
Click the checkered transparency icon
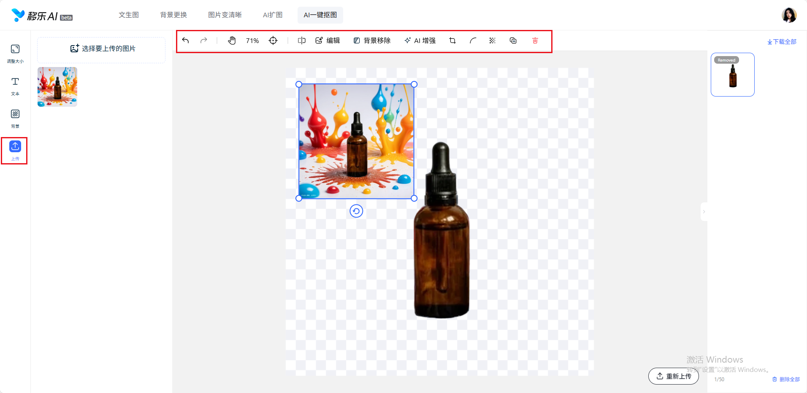[493, 40]
